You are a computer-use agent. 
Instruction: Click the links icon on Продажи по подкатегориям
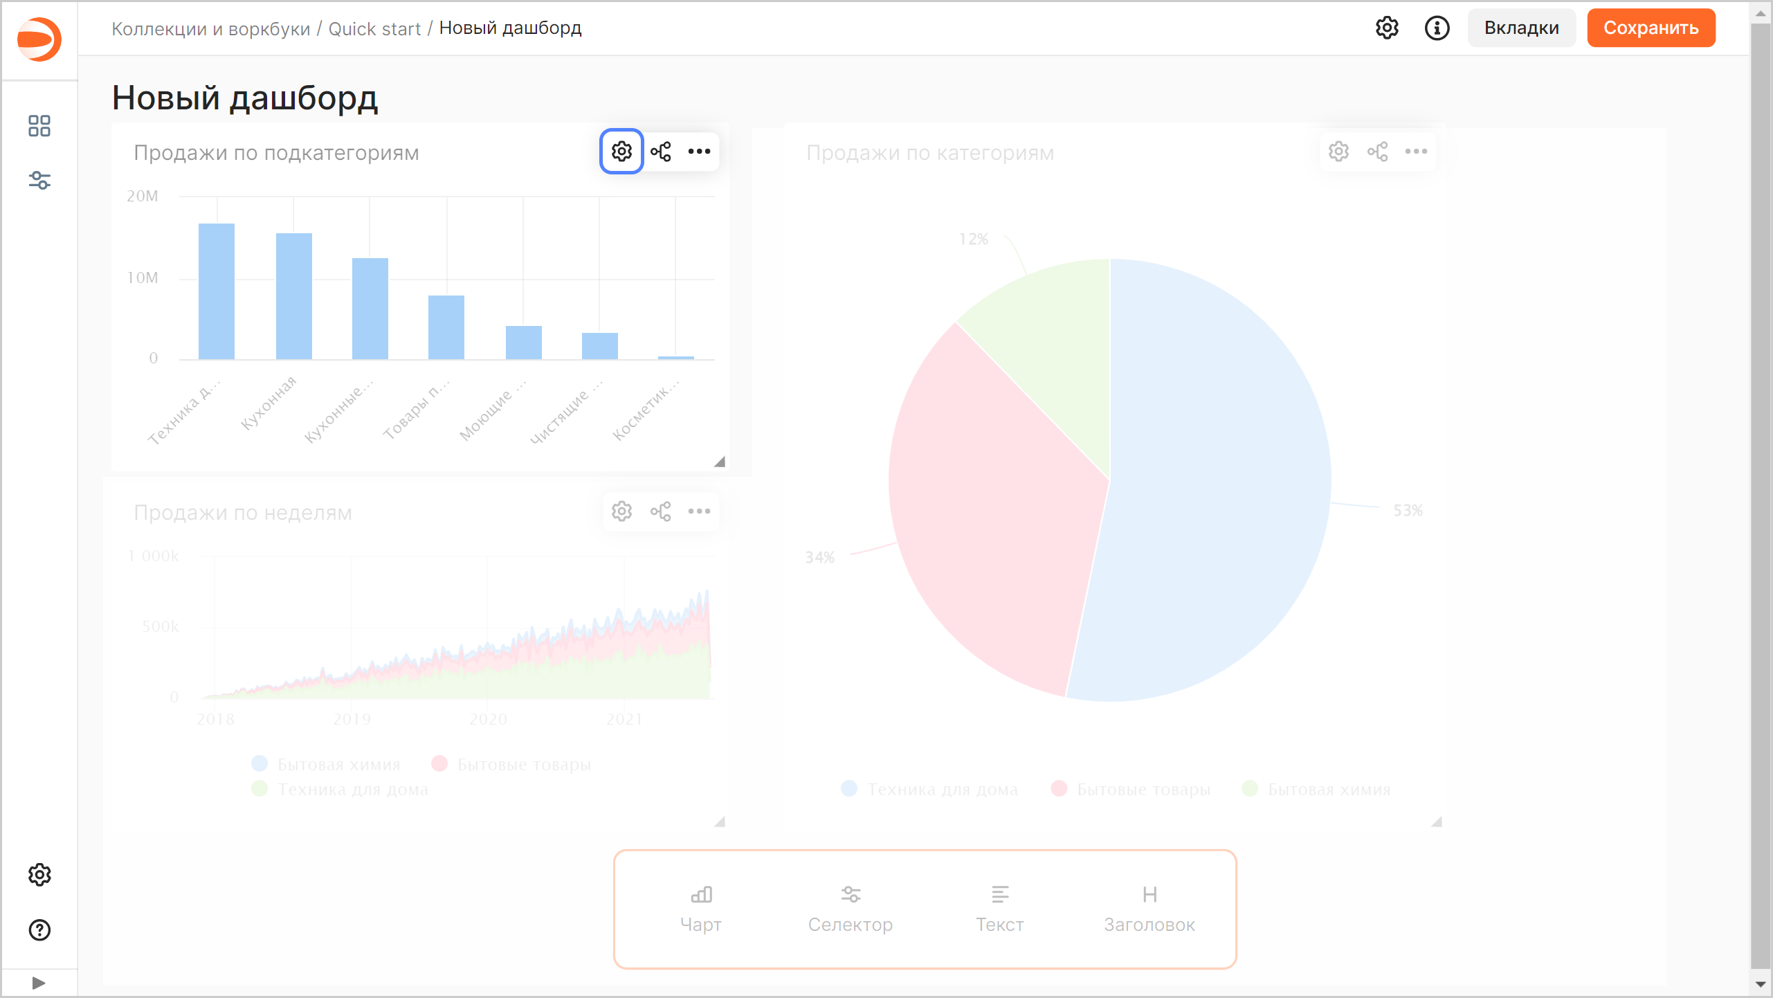tap(660, 151)
